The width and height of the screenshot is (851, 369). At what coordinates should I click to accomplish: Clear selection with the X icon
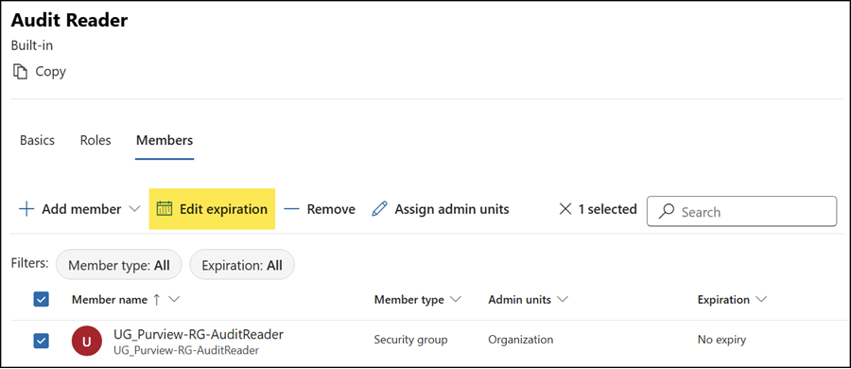565,209
